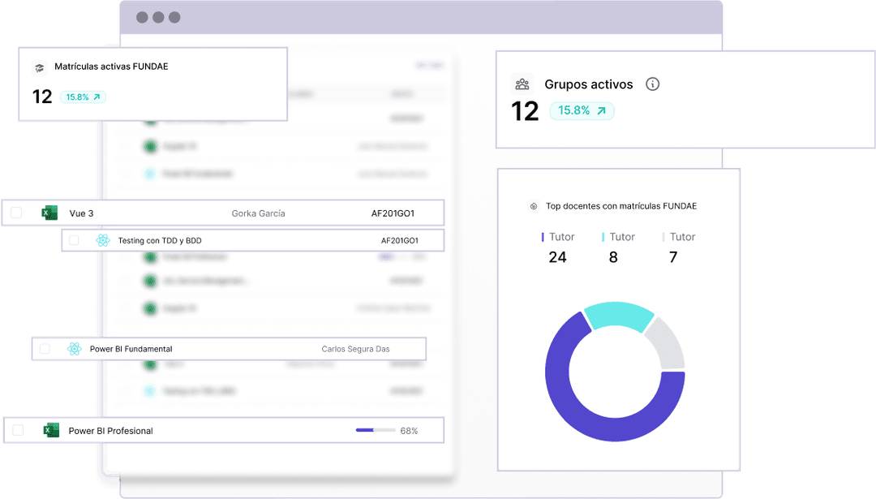Open the Gorka García tutor name
876x499 pixels.
coord(258,213)
